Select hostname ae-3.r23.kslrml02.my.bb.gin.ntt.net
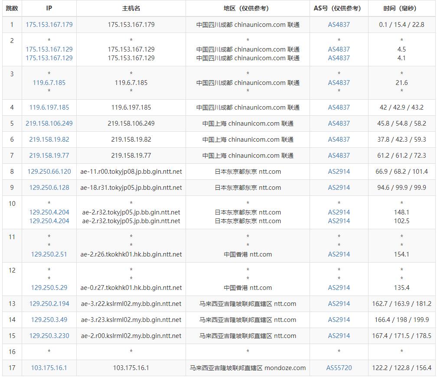Viewport: 437px width, 377px height. click(x=131, y=320)
